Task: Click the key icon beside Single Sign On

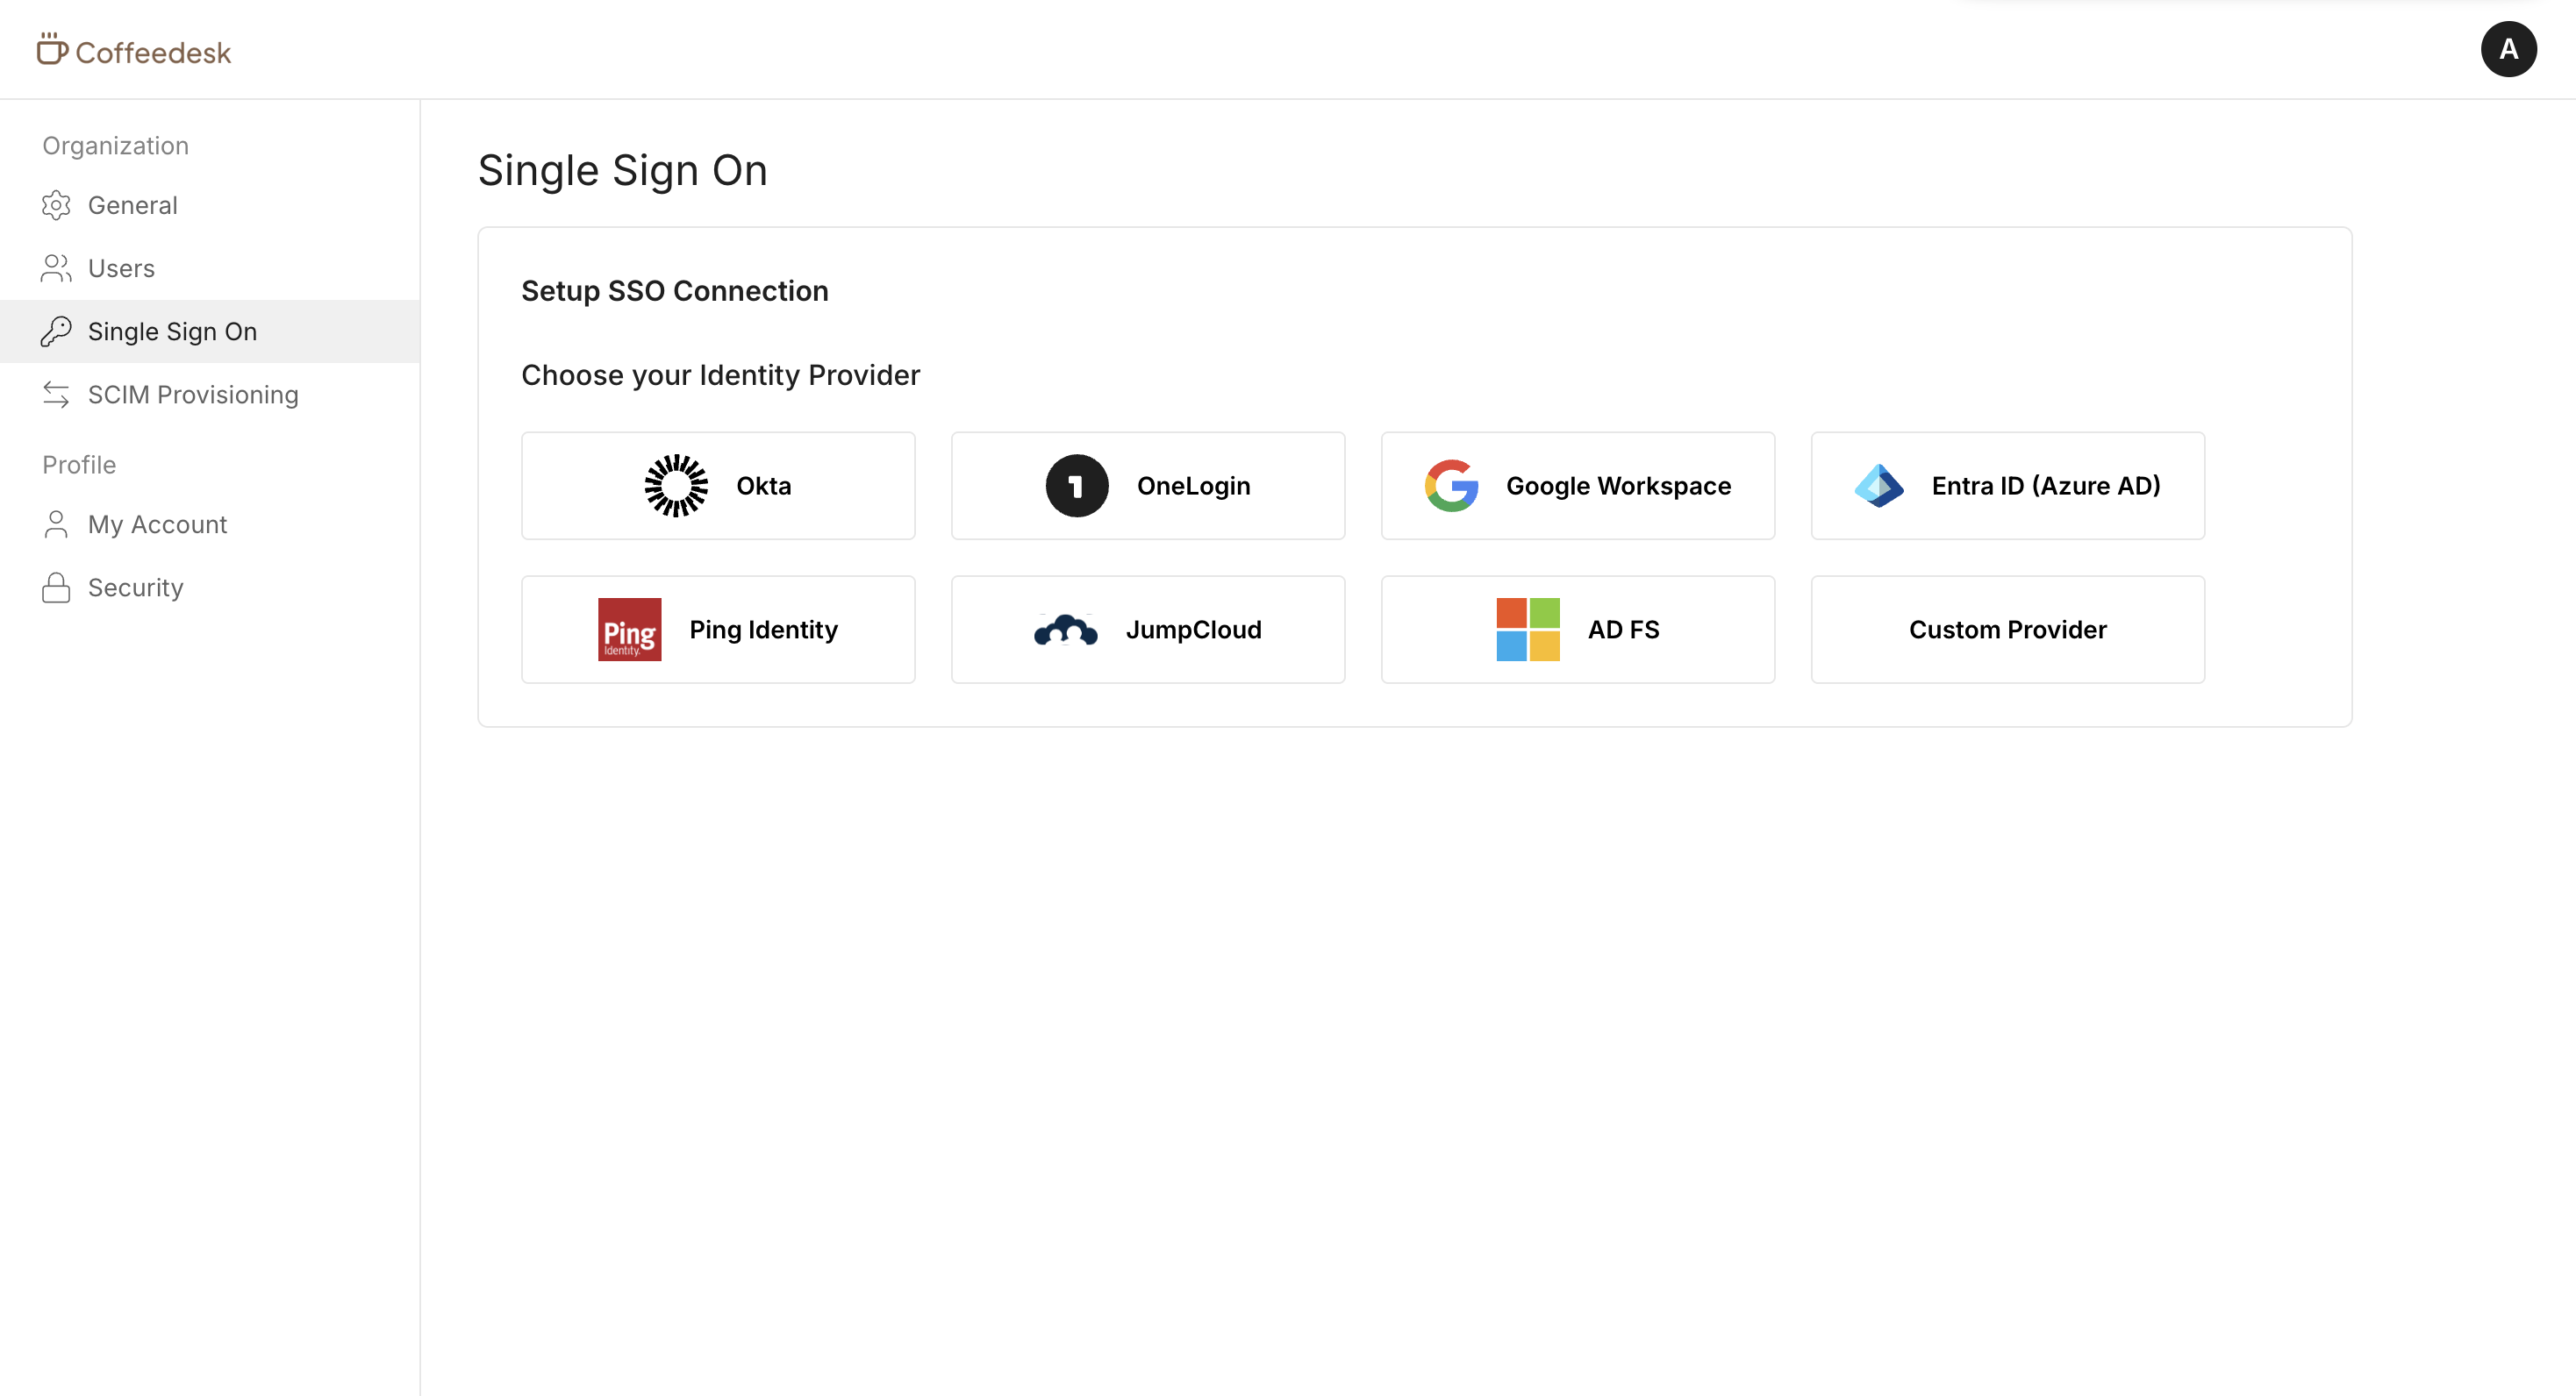Action: coord(56,331)
